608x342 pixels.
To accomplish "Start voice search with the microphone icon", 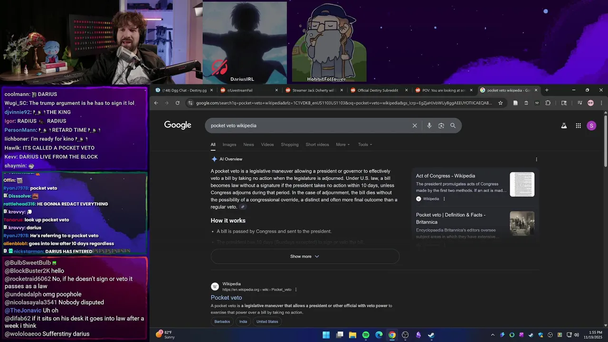I will pyautogui.click(x=429, y=125).
